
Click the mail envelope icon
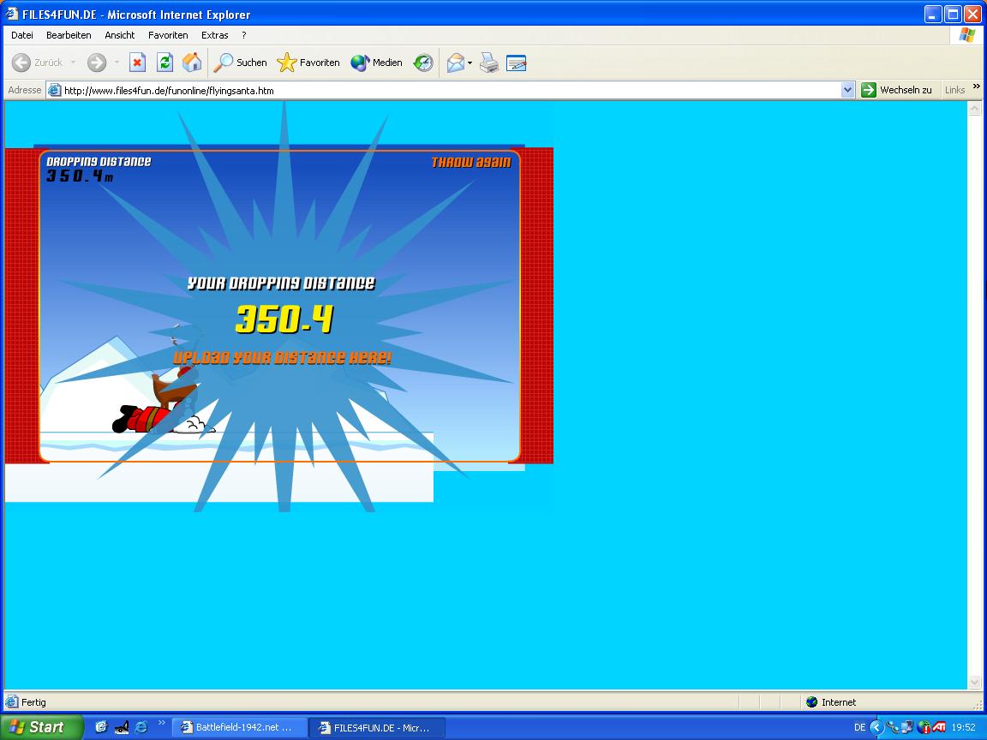[456, 63]
